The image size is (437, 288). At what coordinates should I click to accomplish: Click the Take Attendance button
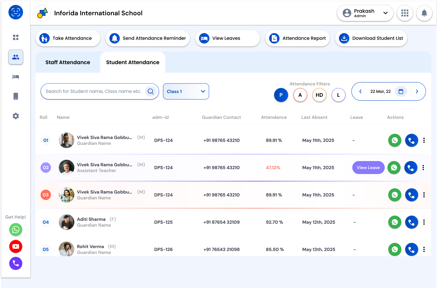(x=68, y=38)
